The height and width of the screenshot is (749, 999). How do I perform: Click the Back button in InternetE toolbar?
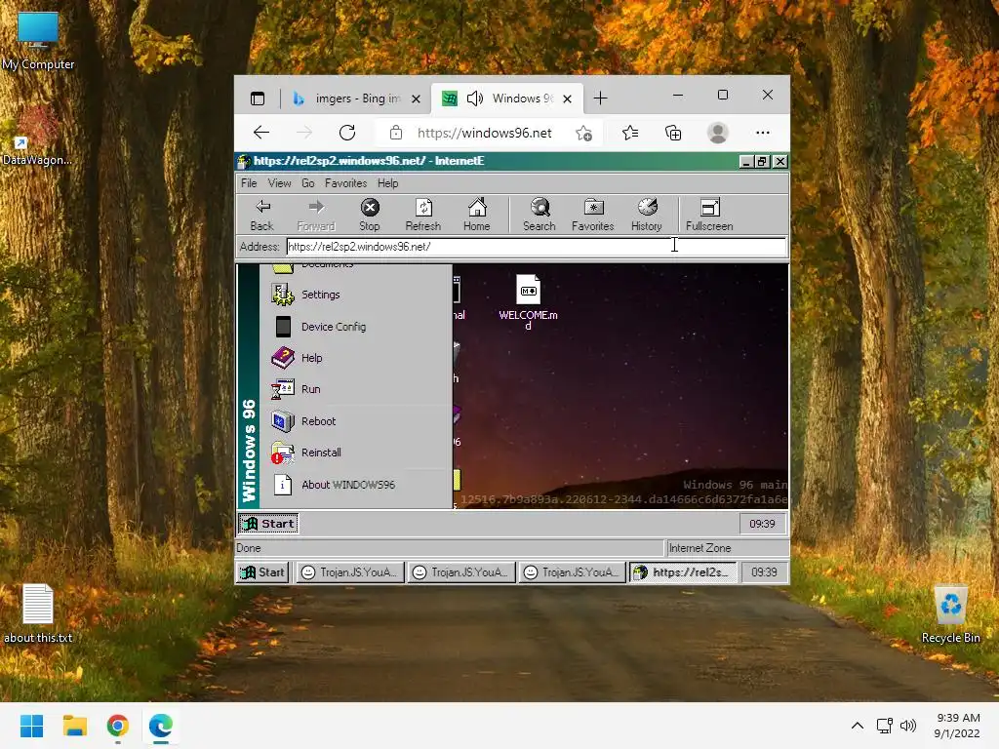pos(261,215)
